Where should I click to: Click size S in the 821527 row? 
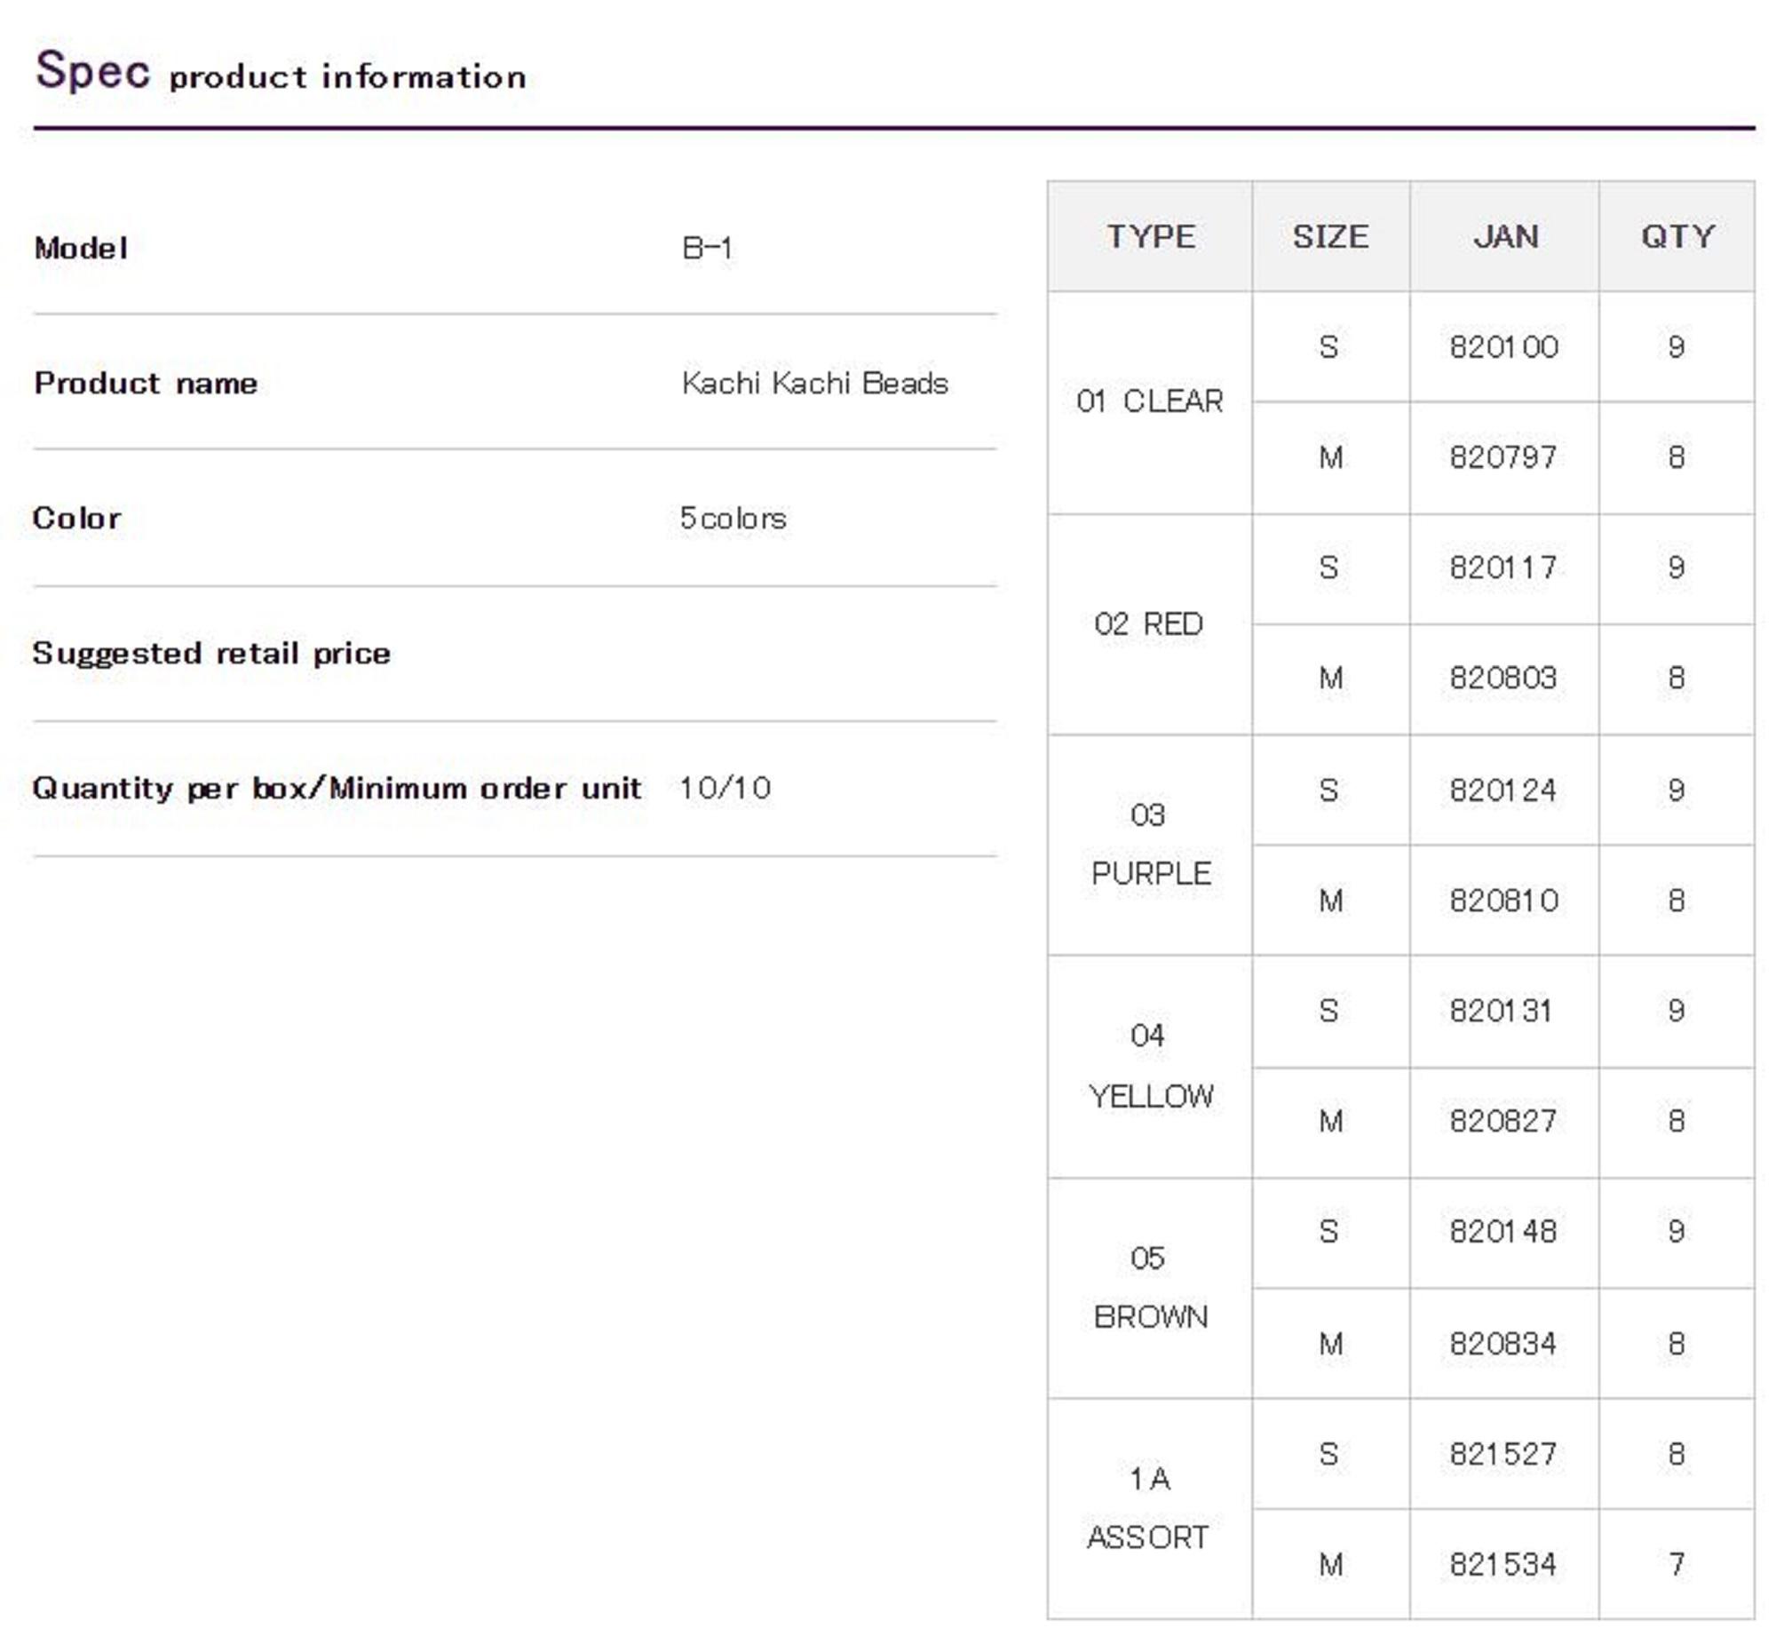1329,1454
